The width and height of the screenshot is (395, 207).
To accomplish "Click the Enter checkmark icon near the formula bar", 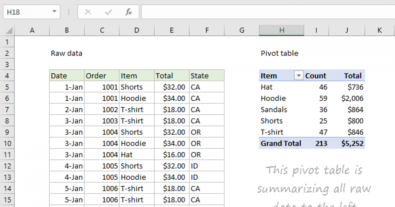I will pyautogui.click(x=108, y=12).
